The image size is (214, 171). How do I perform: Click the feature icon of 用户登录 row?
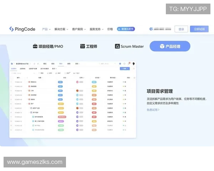tap(31, 113)
